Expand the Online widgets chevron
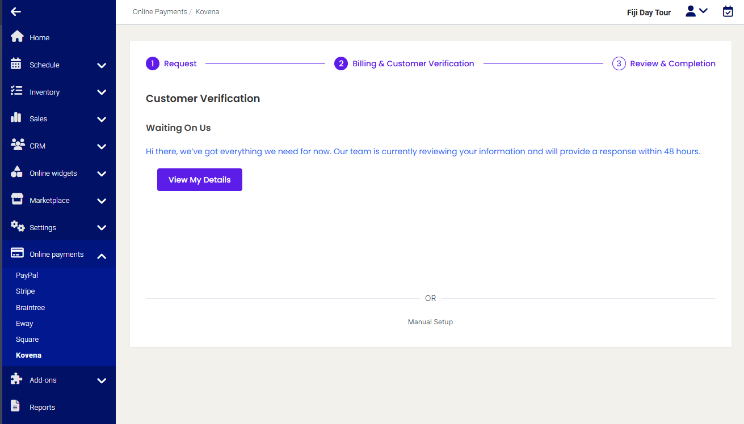 (x=102, y=173)
